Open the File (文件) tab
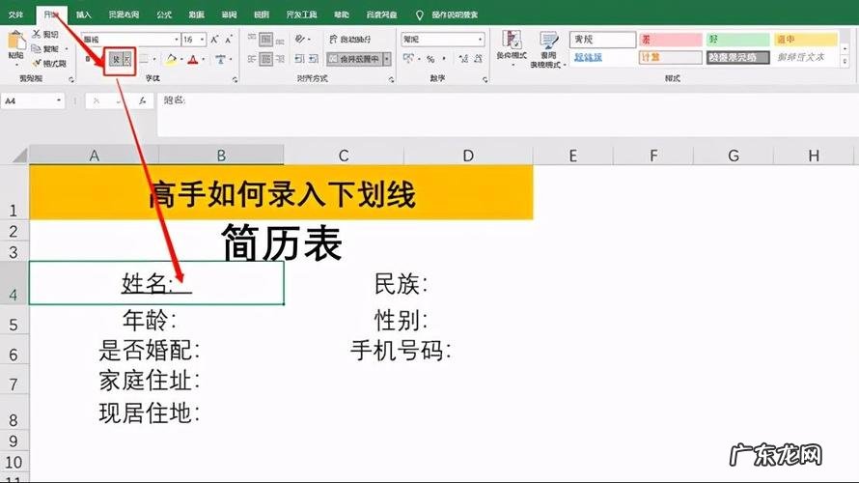The height and width of the screenshot is (483, 859). click(x=15, y=15)
